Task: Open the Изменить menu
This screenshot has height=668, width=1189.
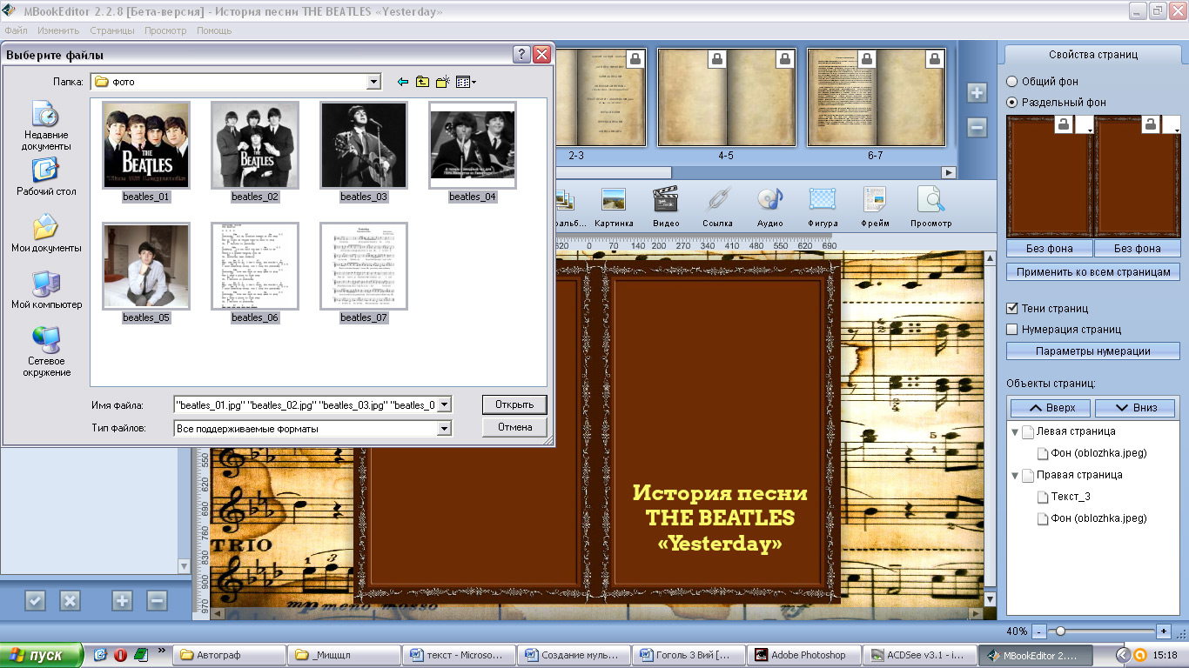Action: click(58, 30)
